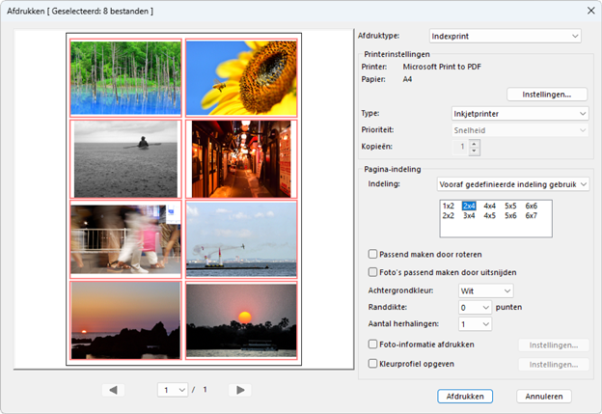Expand the Type dropdown showing Inkjetprinter
The height and width of the screenshot is (414, 602).
521,114
